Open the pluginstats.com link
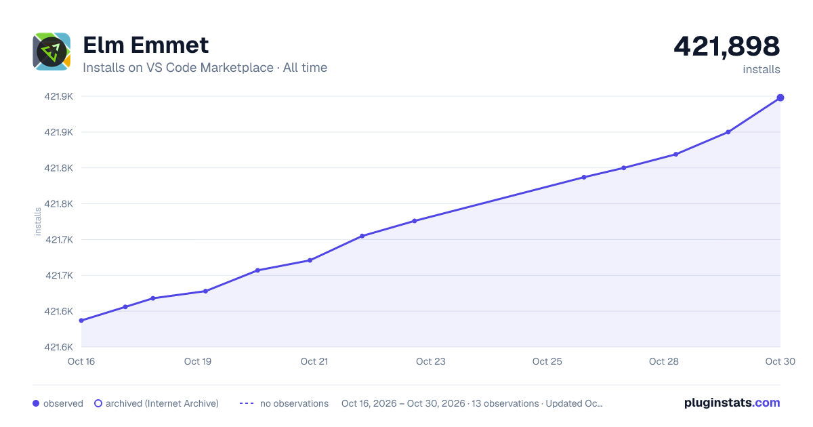The width and height of the screenshot is (813, 427). [x=732, y=403]
